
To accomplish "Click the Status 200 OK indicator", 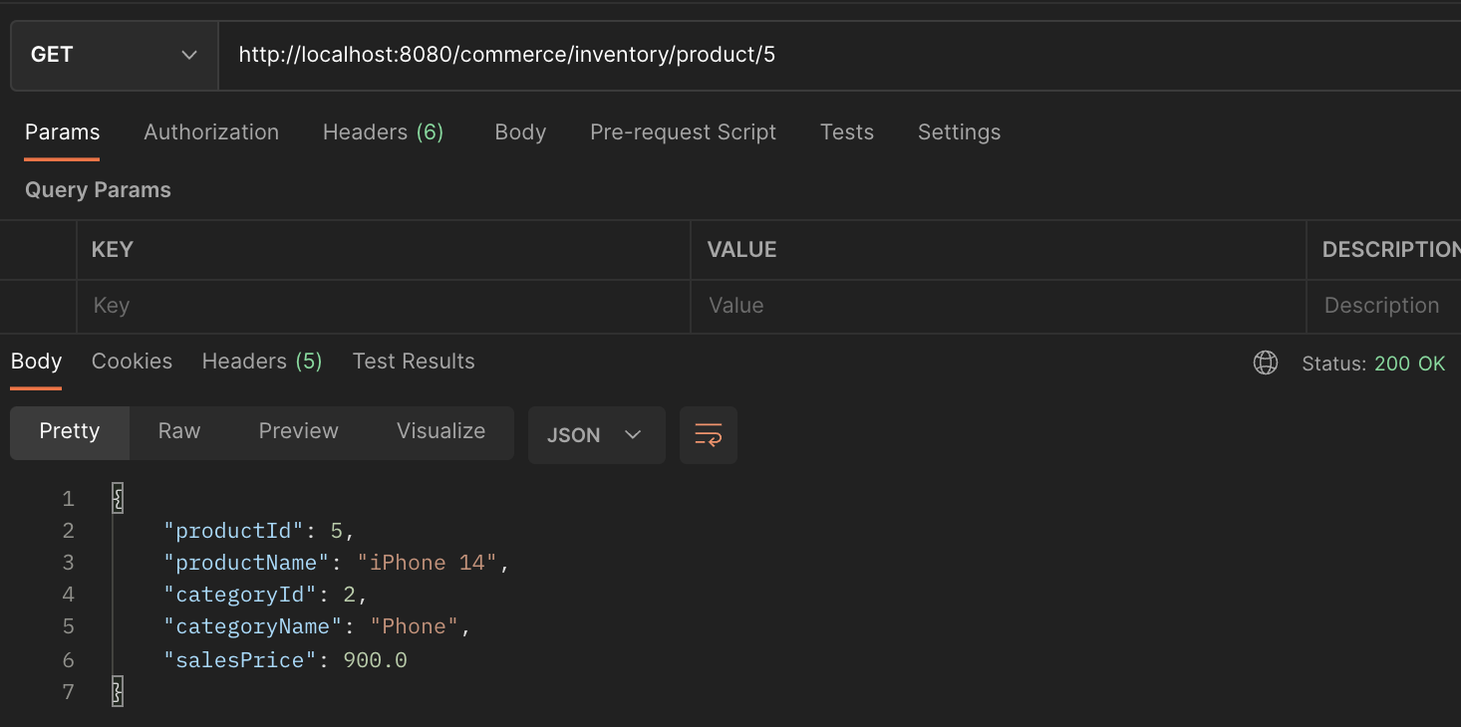I will (x=1372, y=363).
